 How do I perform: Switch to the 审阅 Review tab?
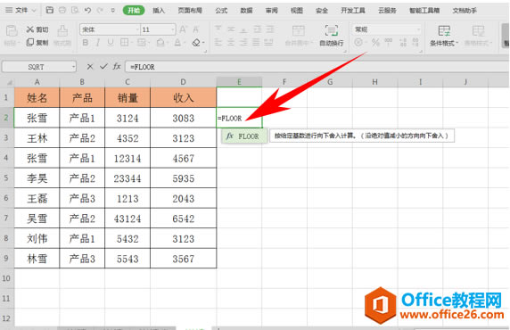tap(272, 11)
